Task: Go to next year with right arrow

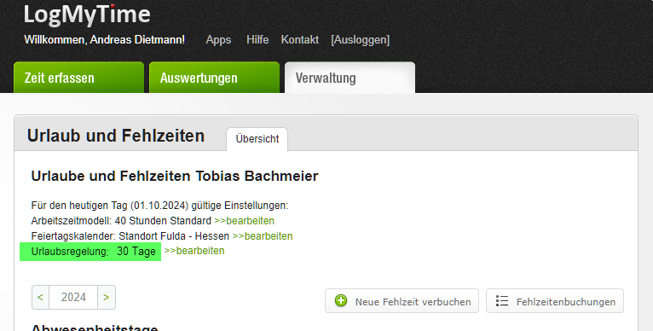Action: pos(107,297)
